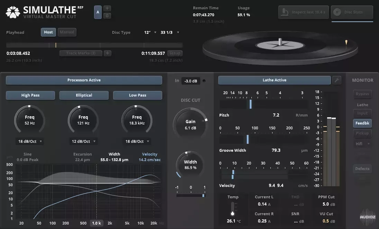The width and height of the screenshot is (379, 229).
Task: Click the Elliptical Freq 121 Hz knob
Action: click(83, 120)
